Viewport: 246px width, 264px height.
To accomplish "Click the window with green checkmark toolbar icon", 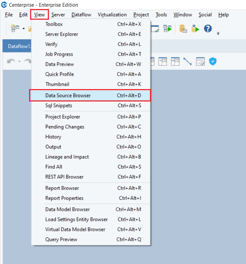I will 155,29.
